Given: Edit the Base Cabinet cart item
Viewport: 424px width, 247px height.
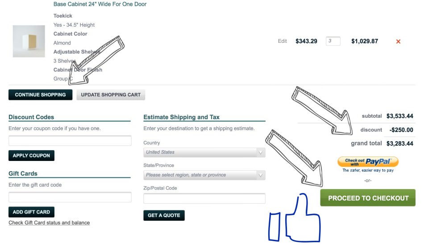Looking at the screenshot, I should coord(282,41).
